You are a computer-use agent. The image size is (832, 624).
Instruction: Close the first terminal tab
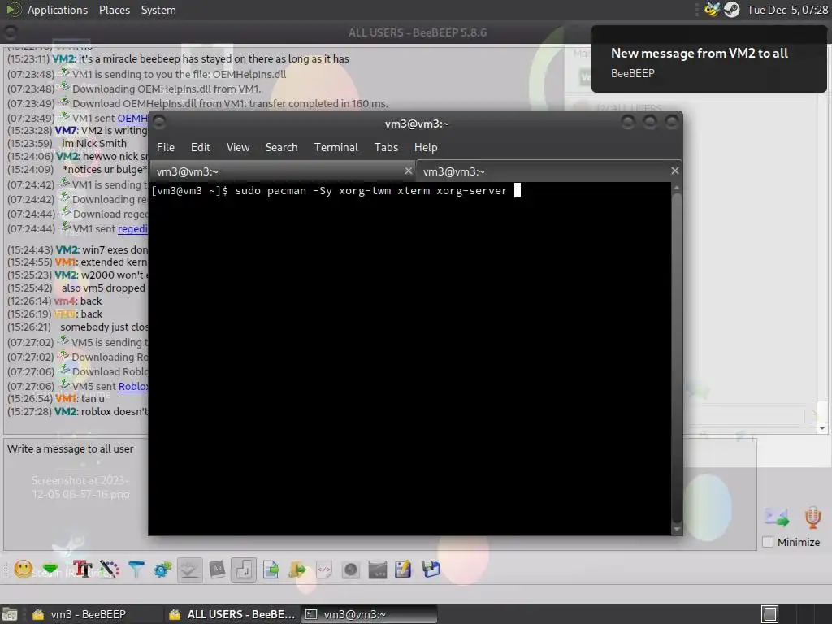(408, 171)
